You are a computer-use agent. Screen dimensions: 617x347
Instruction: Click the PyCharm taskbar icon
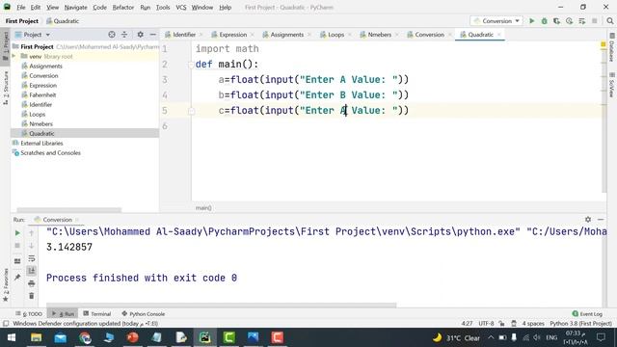point(204,337)
